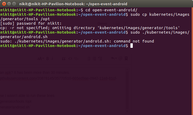The height and width of the screenshot is (115, 193).
Task: Toggle bold in the background comment editor
Action: tap(48, 59)
